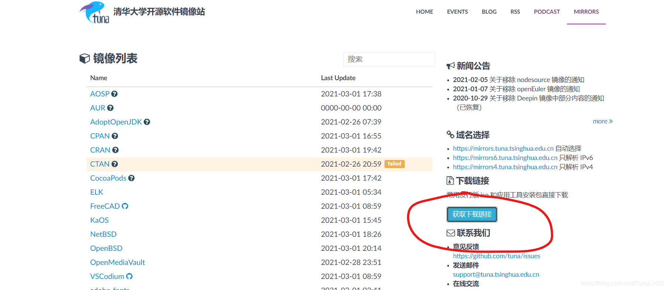Open help icon next to AOSP
This screenshot has width=667, height=290.
[x=114, y=94]
